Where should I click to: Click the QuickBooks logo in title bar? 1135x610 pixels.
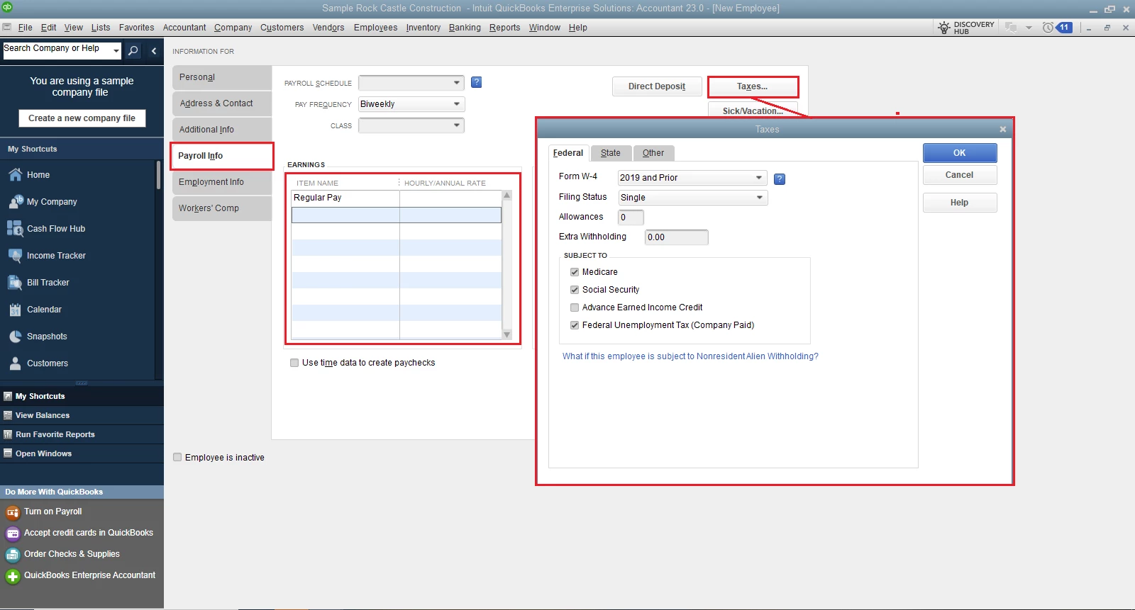pos(7,7)
